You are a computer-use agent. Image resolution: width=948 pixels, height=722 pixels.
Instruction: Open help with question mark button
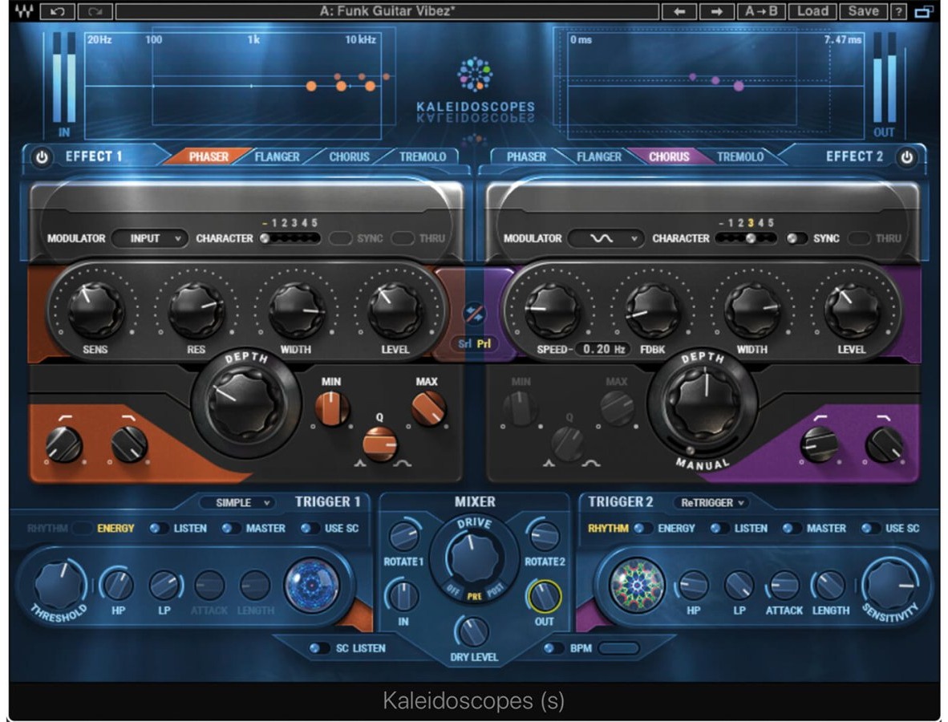[x=899, y=11]
